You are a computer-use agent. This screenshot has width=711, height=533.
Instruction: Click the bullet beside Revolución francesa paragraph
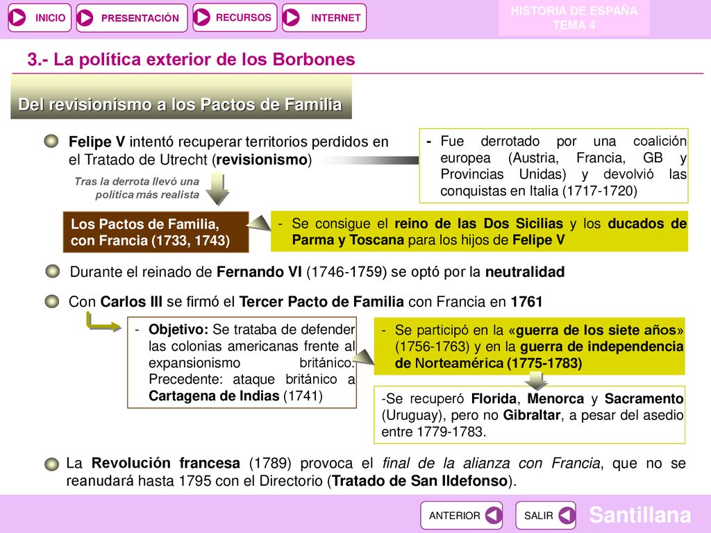coord(51,464)
